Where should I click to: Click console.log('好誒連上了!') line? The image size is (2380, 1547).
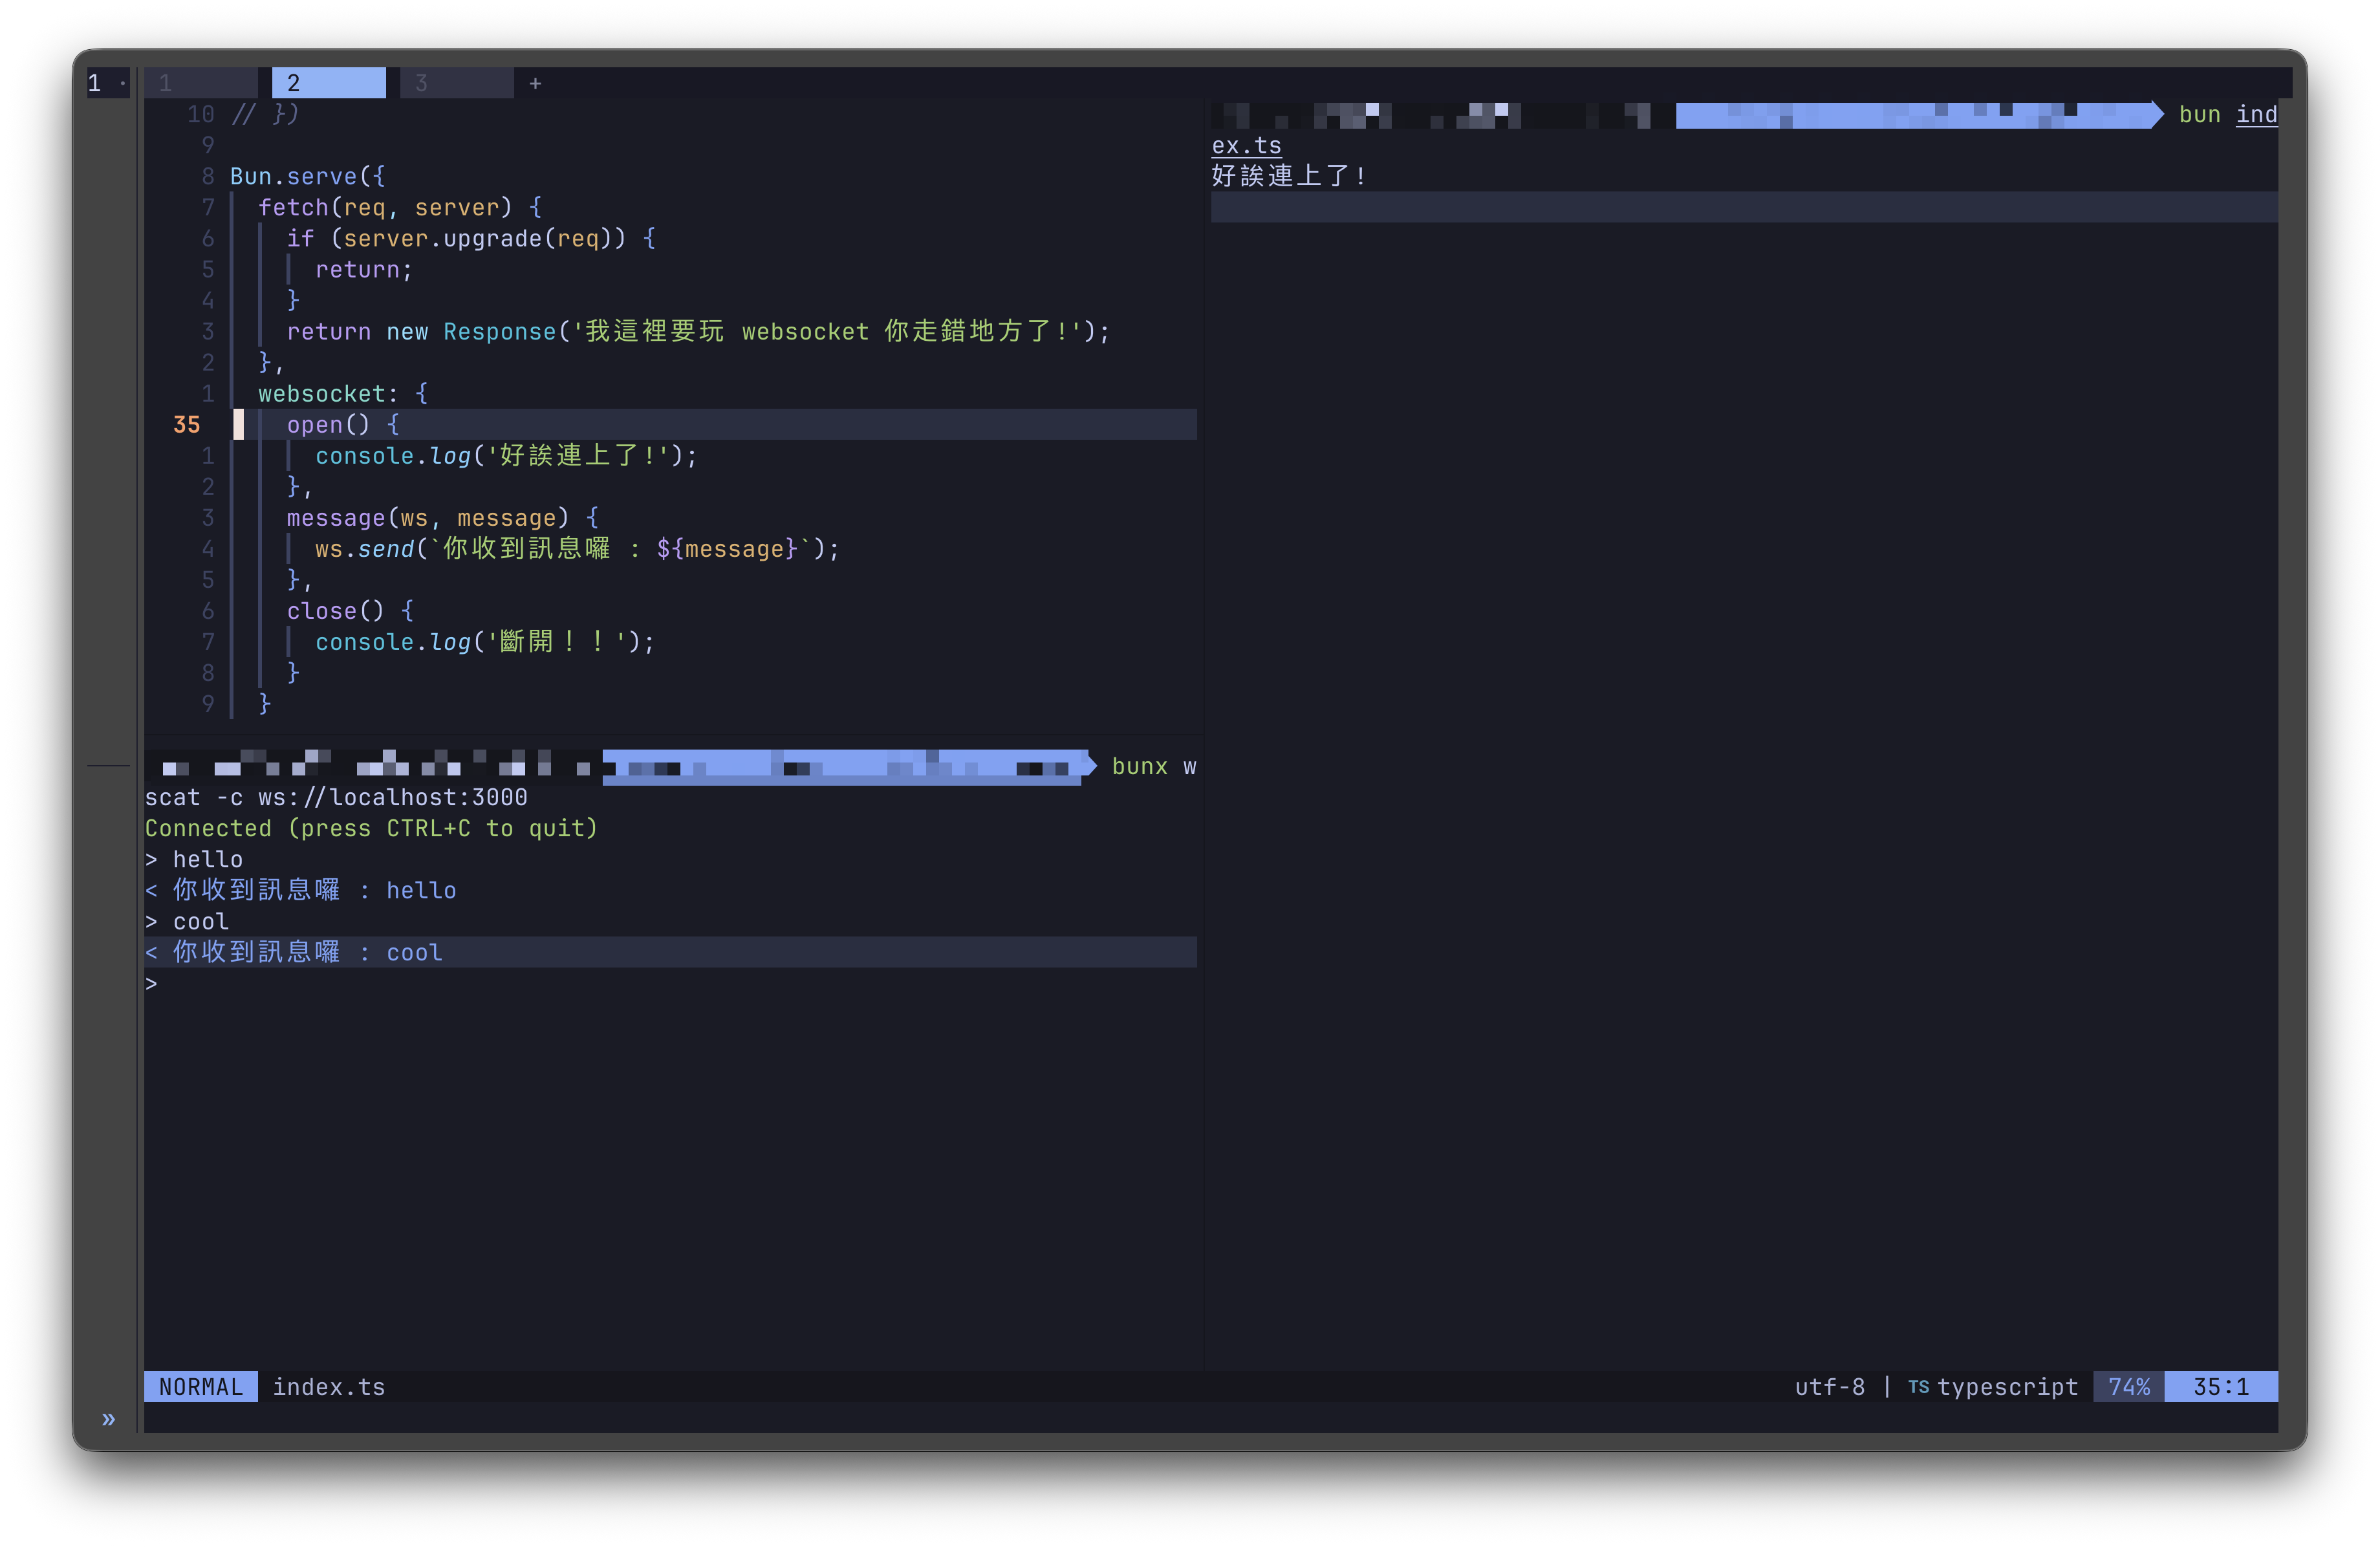coord(506,455)
